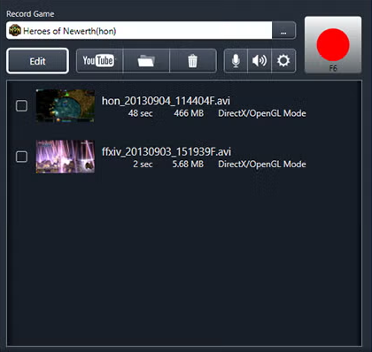Click the Heroes of Newerth game icon
The height and width of the screenshot is (352, 372).
click(x=15, y=30)
